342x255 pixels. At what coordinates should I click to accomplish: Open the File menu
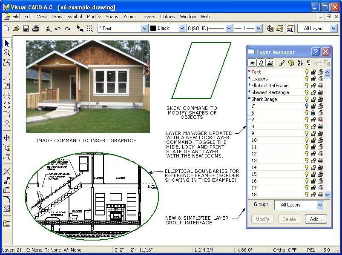(x=16, y=17)
